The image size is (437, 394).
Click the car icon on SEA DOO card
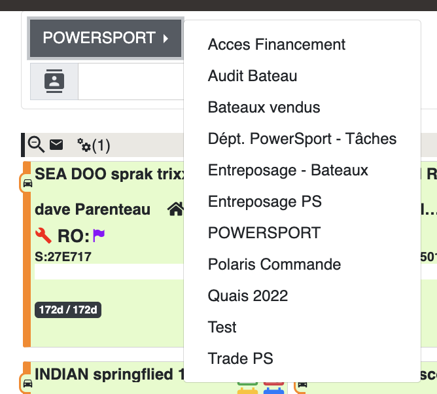pos(27,183)
